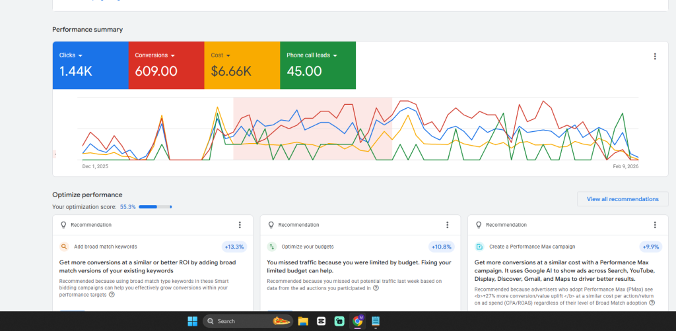Open File Explorer from the taskbar
The width and height of the screenshot is (676, 331).
click(303, 321)
